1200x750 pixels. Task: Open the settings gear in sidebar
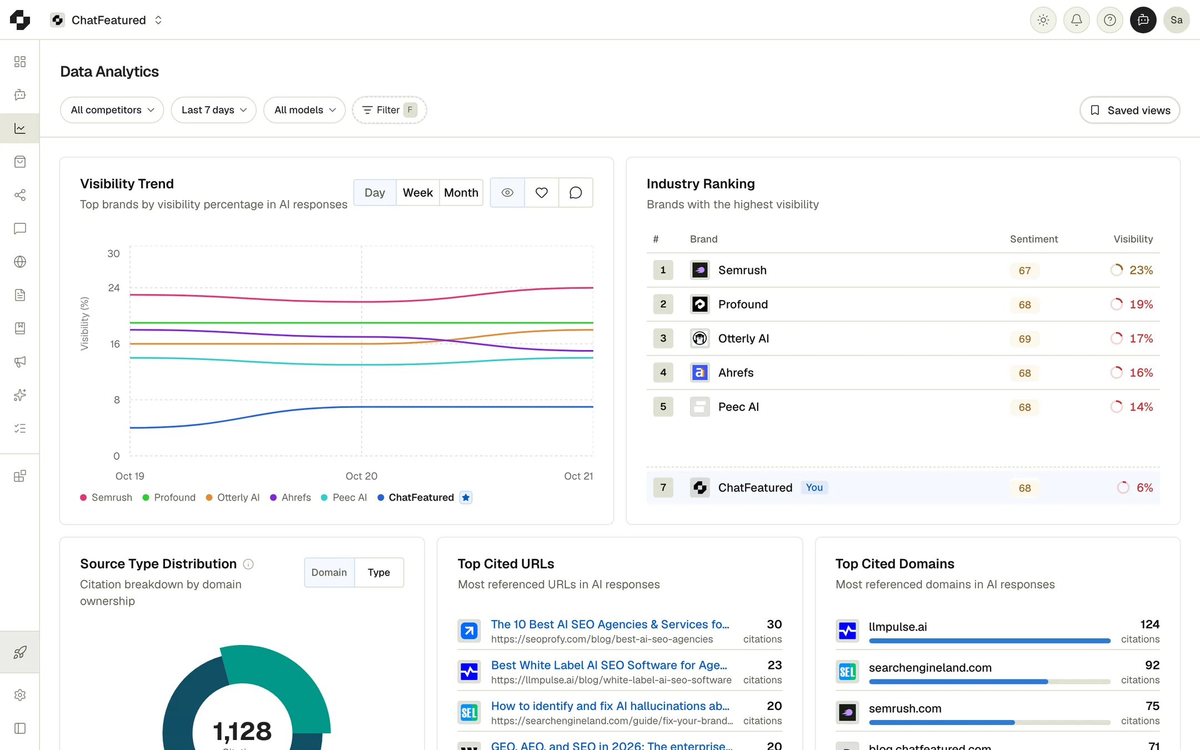(x=20, y=695)
